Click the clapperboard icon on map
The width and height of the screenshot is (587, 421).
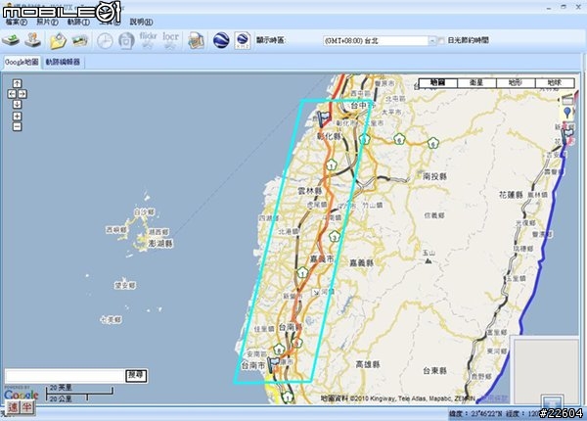point(567,99)
